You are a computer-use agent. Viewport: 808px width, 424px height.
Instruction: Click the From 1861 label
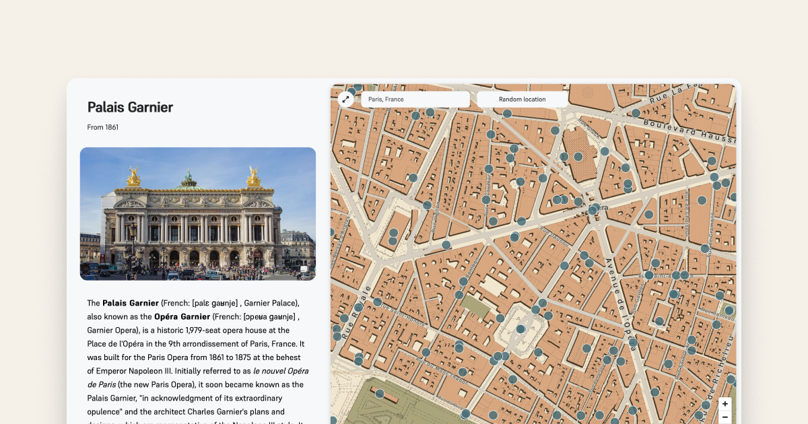pos(102,127)
